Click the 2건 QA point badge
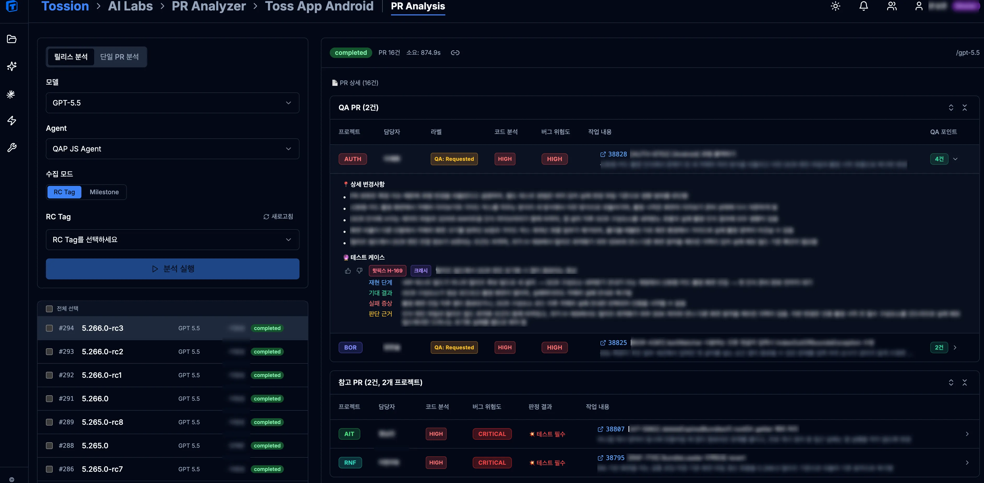984x483 pixels. [x=939, y=347]
